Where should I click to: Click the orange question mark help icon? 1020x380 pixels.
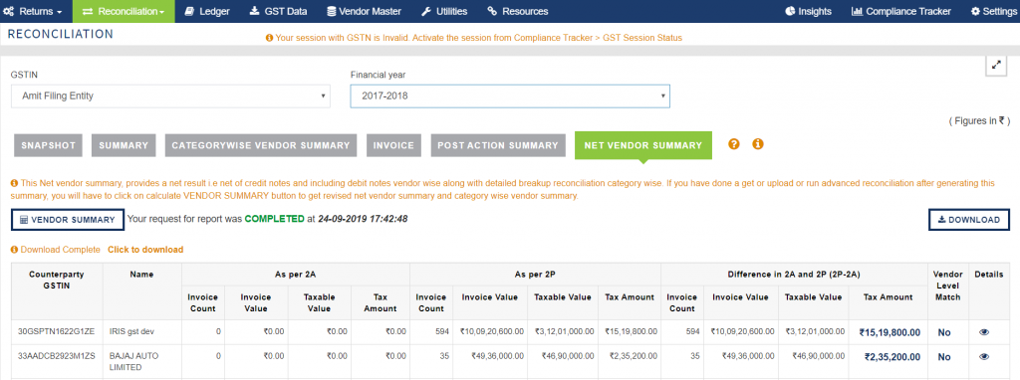pyautogui.click(x=734, y=144)
